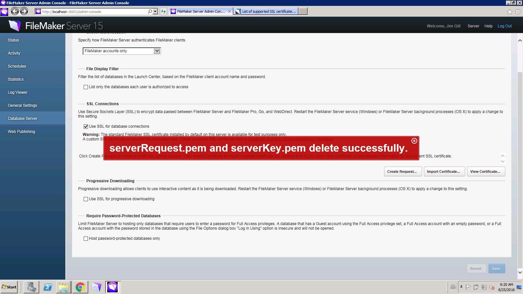
Task: Open Statistics in the sidebar
Action: (33, 79)
